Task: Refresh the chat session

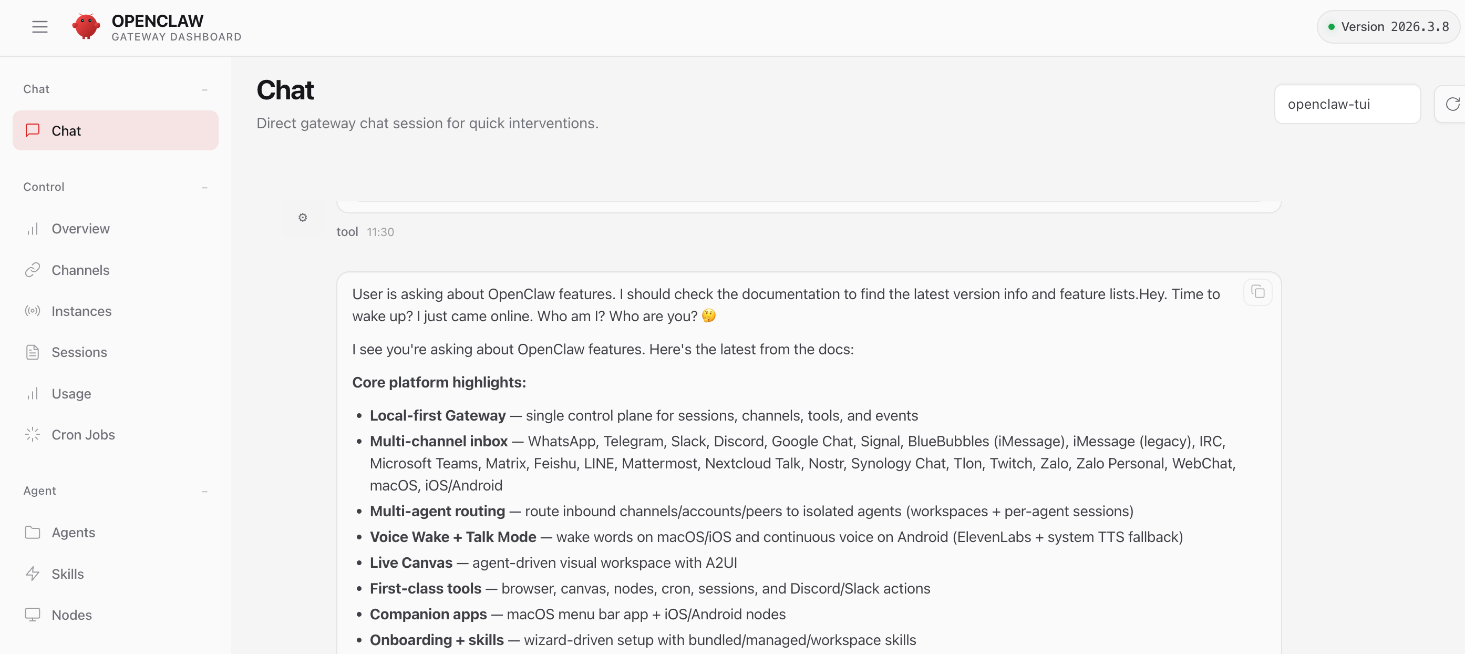Action: [x=1452, y=104]
